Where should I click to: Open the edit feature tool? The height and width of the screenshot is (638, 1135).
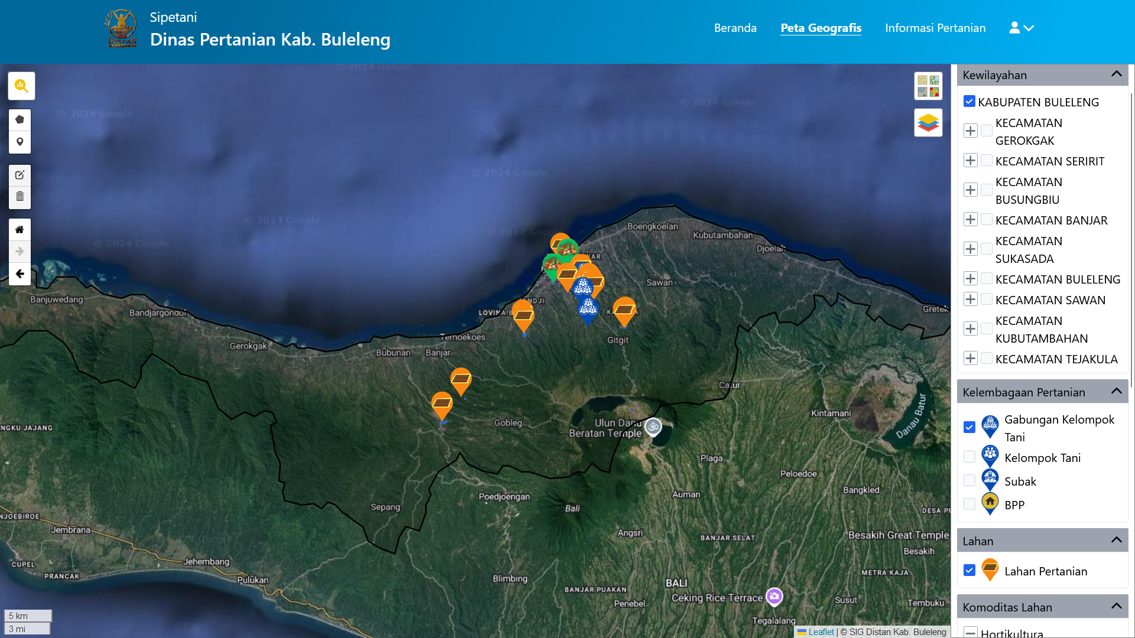20,175
